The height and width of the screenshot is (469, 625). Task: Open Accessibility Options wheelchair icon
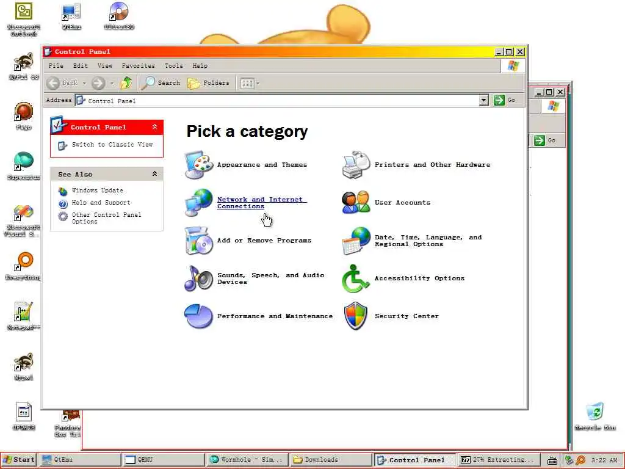355,278
